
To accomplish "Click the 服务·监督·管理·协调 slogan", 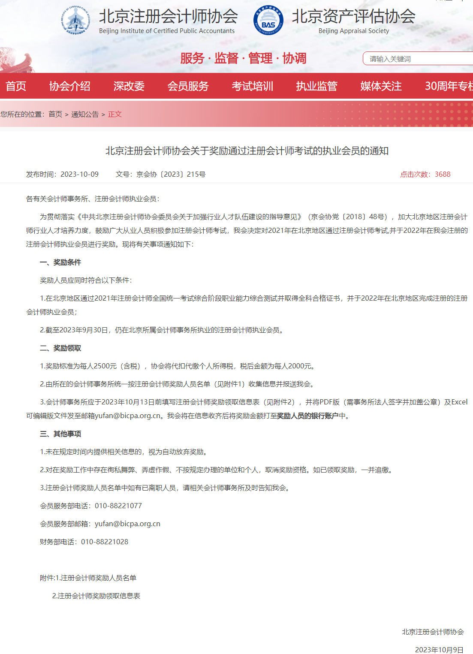I will pos(243,58).
